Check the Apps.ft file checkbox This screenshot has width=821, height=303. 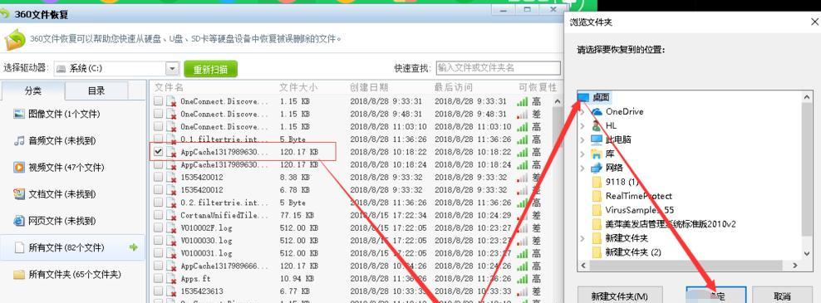158,279
